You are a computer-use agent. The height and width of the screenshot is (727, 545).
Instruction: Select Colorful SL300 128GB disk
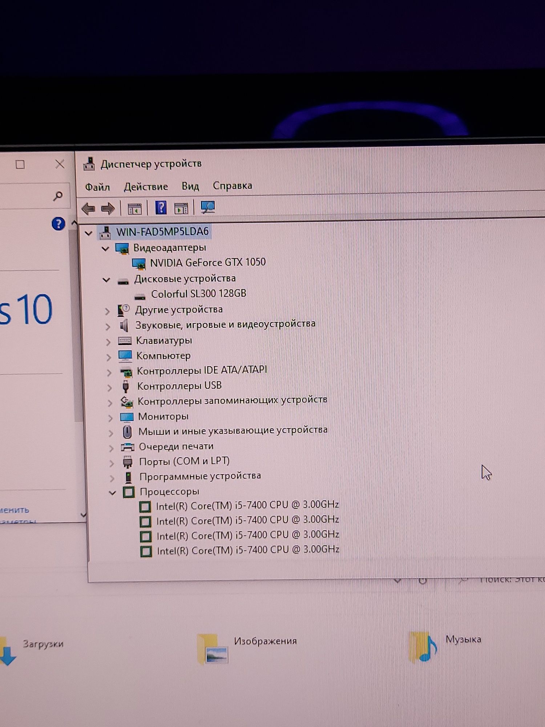coord(199,294)
